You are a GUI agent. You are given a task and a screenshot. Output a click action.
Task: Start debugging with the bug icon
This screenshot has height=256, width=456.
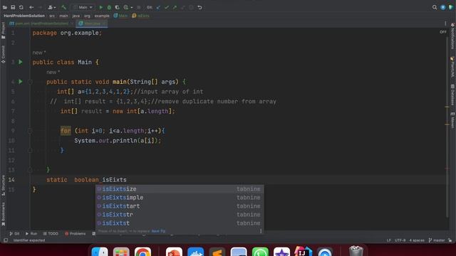pyautogui.click(x=109, y=7)
